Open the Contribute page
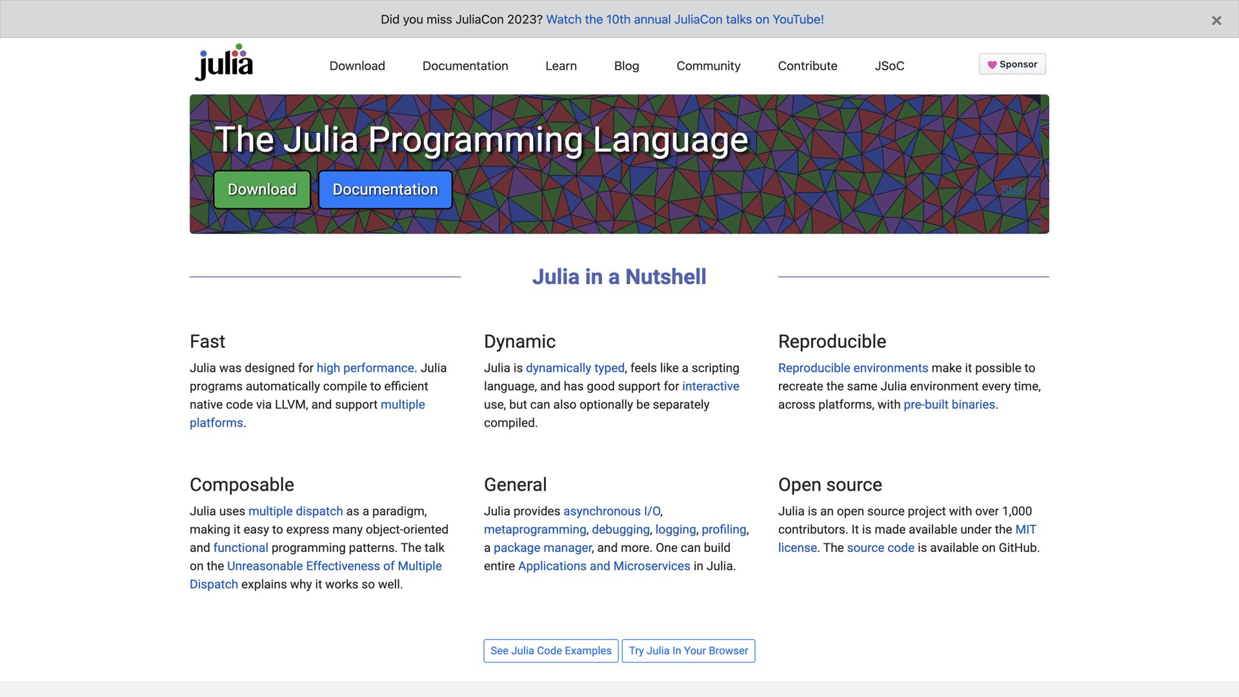The height and width of the screenshot is (697, 1239). tap(807, 66)
